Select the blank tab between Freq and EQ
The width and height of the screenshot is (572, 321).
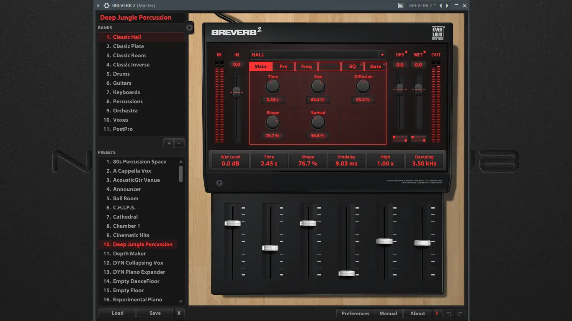point(330,66)
